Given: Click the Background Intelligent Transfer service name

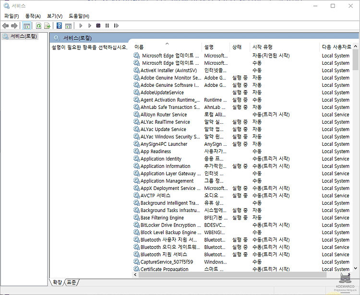Looking at the screenshot, I should pyautogui.click(x=169, y=203).
